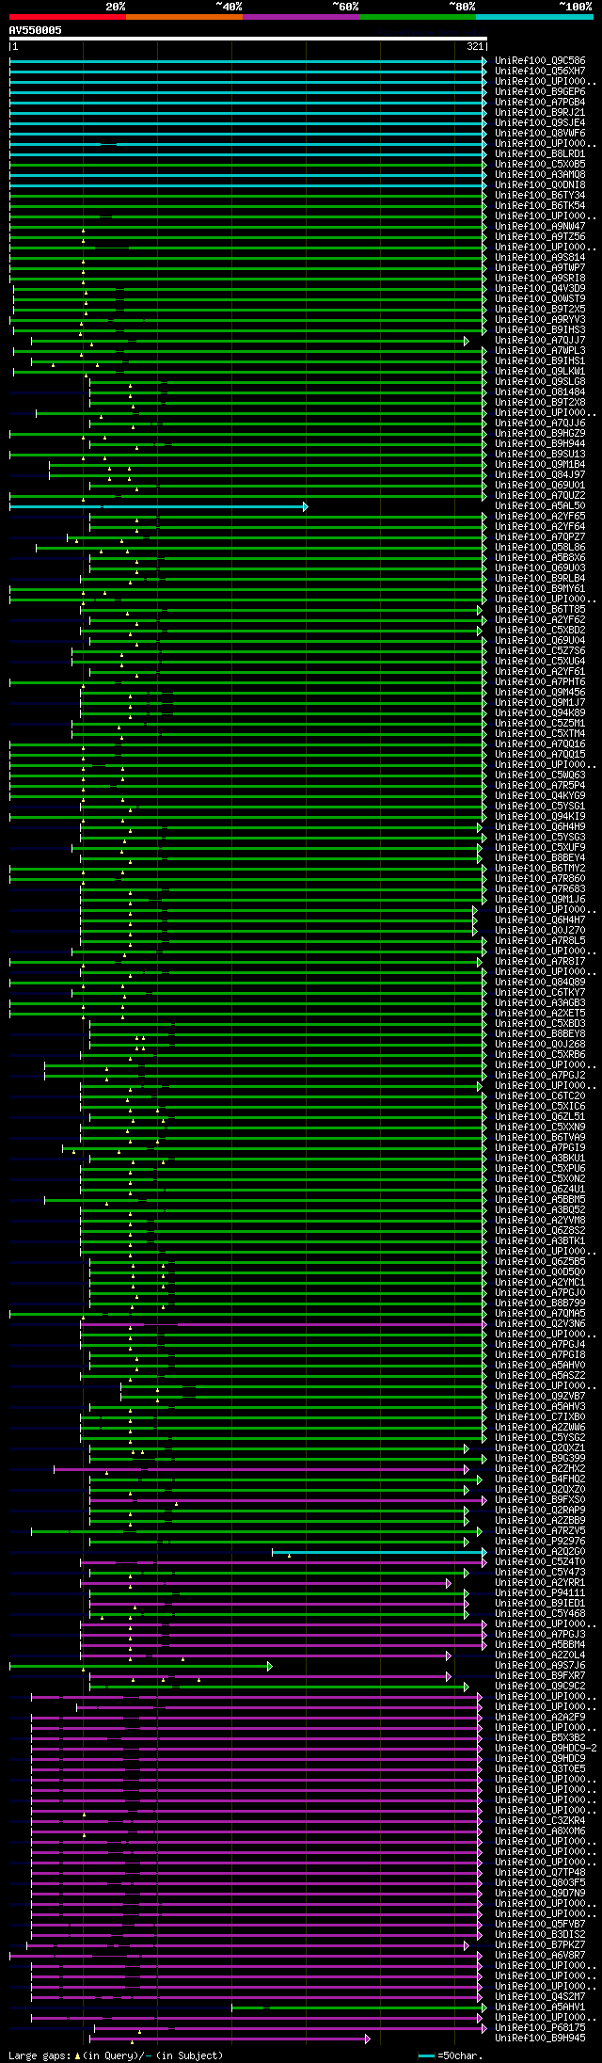Open hit UniRef100_A5AHV1

(x=540, y=2007)
